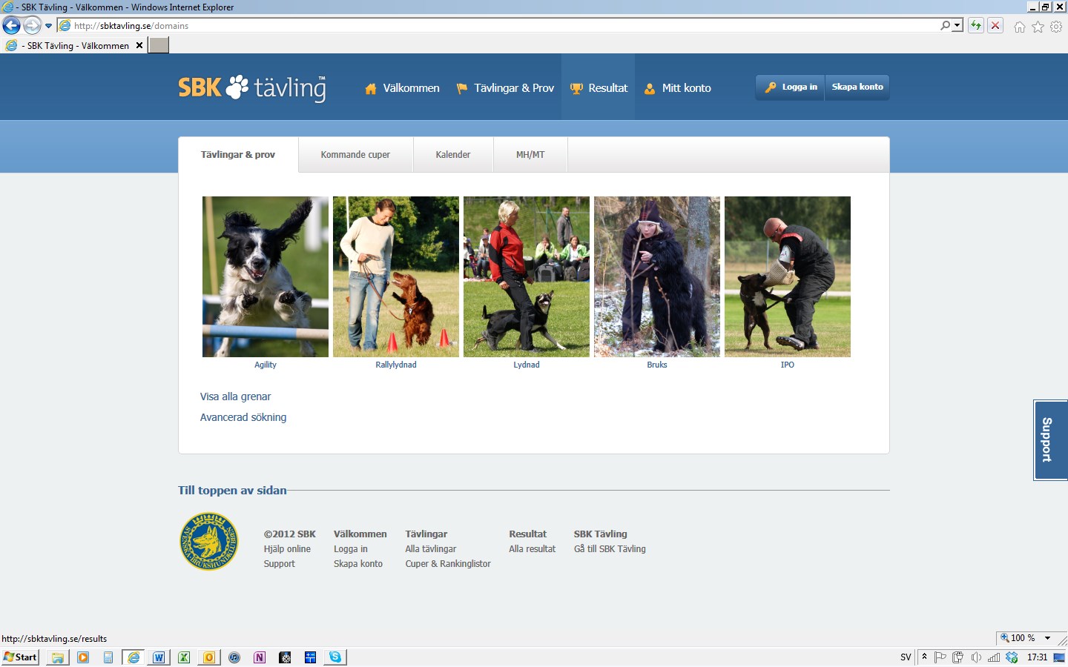Switch to the Kommande cuper tab
The image size is (1068, 667).
[355, 155]
